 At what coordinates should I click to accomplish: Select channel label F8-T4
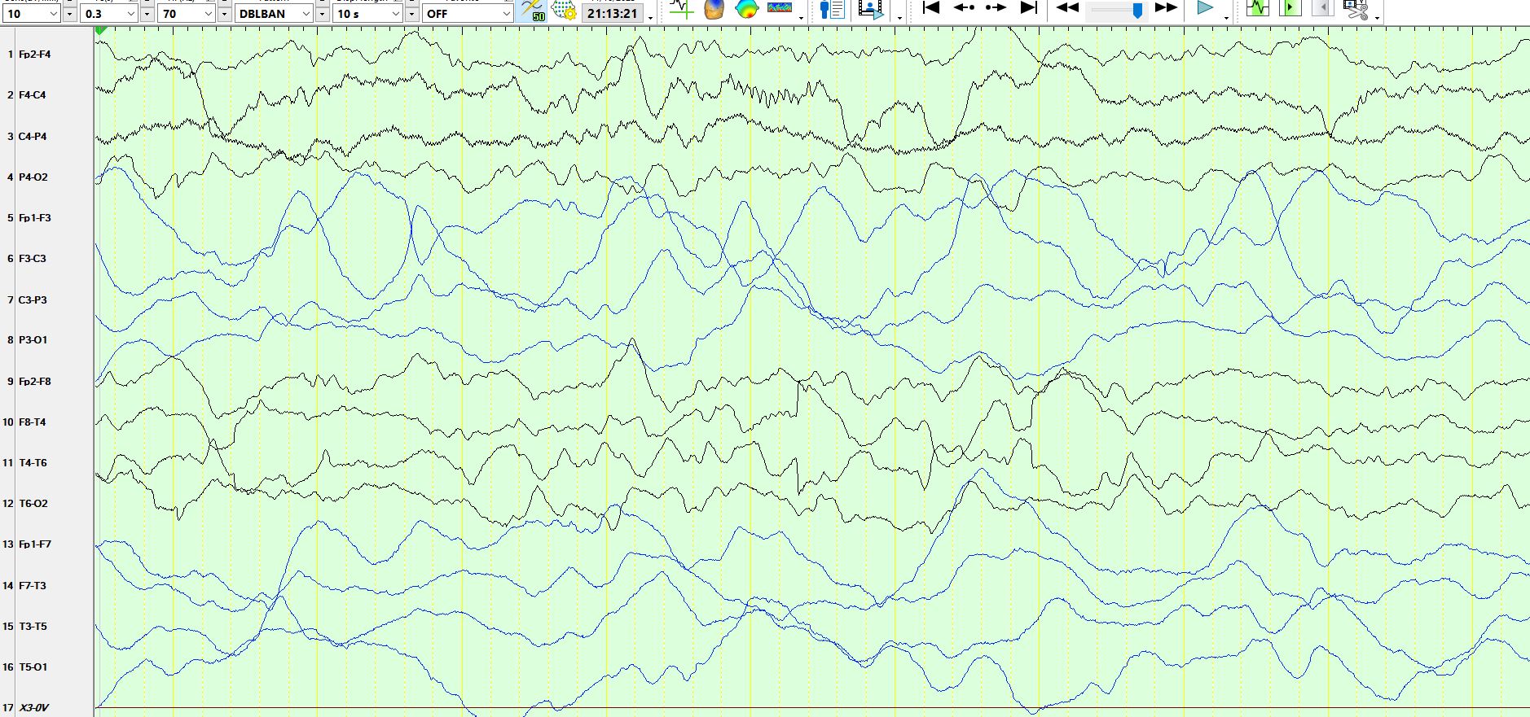pyautogui.click(x=33, y=422)
